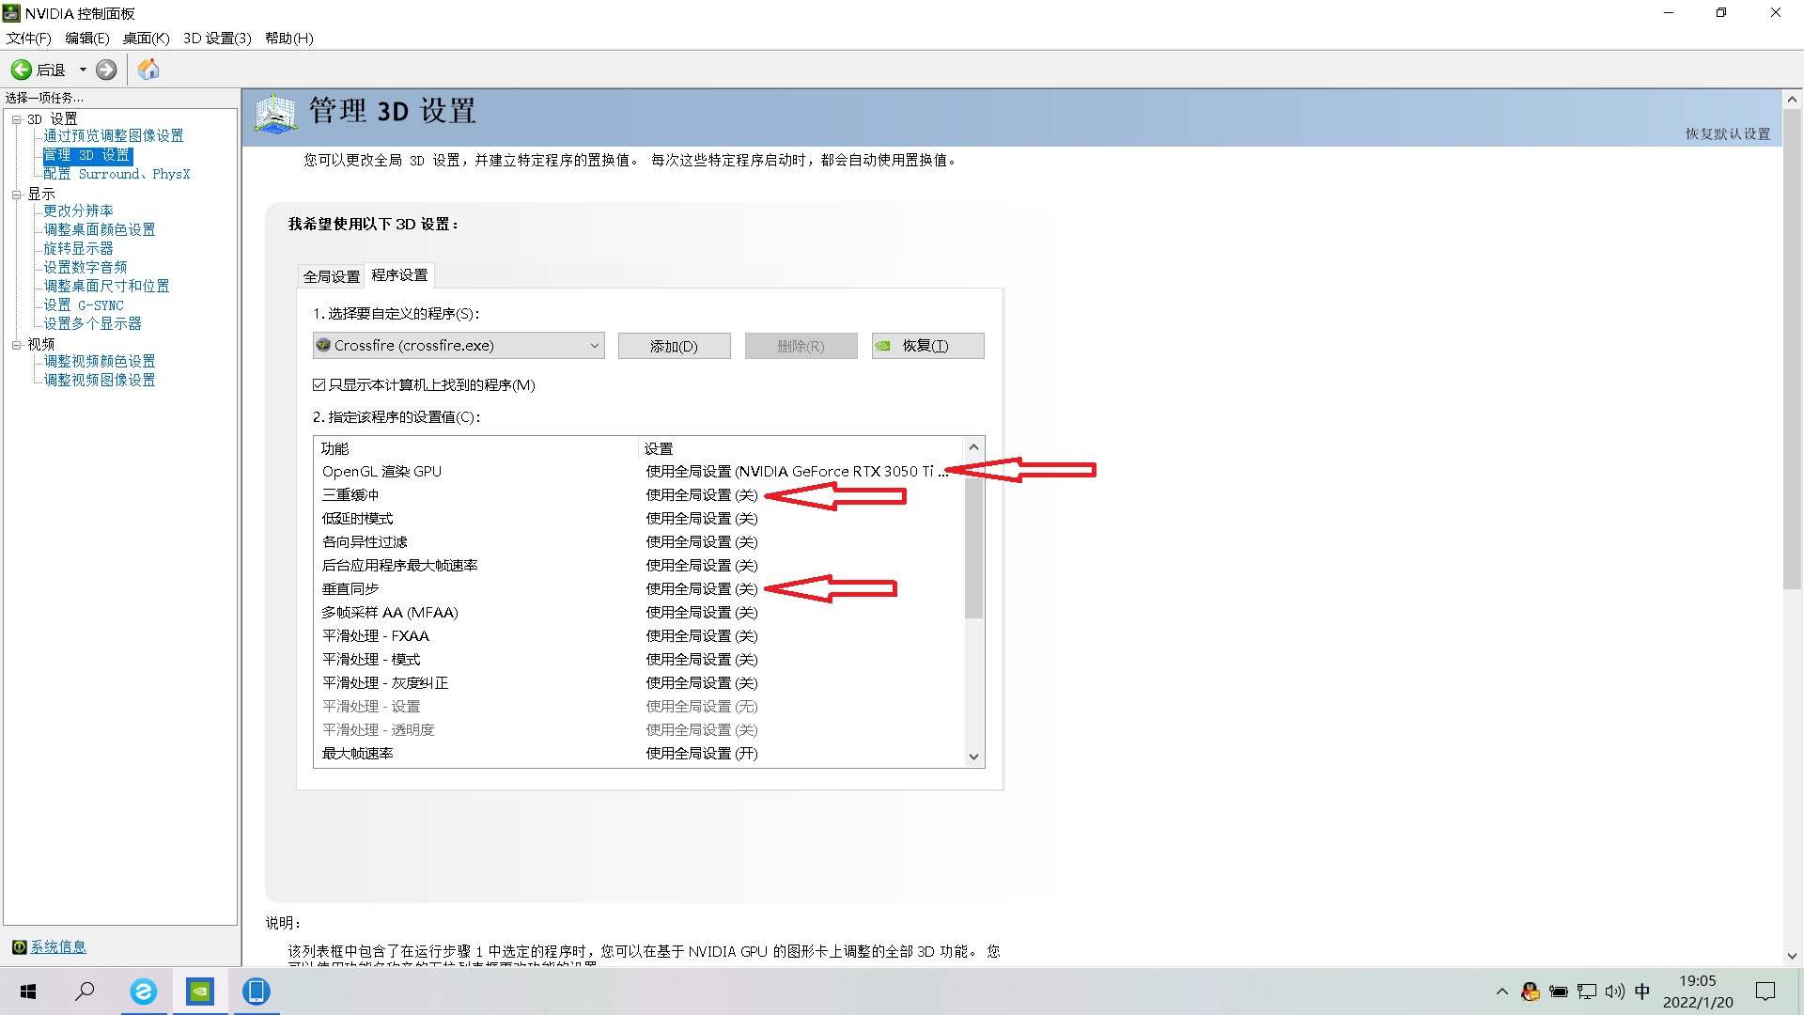Select 设置数字音频 in tree
Image resolution: width=1804 pixels, height=1015 pixels.
pyautogui.click(x=85, y=268)
